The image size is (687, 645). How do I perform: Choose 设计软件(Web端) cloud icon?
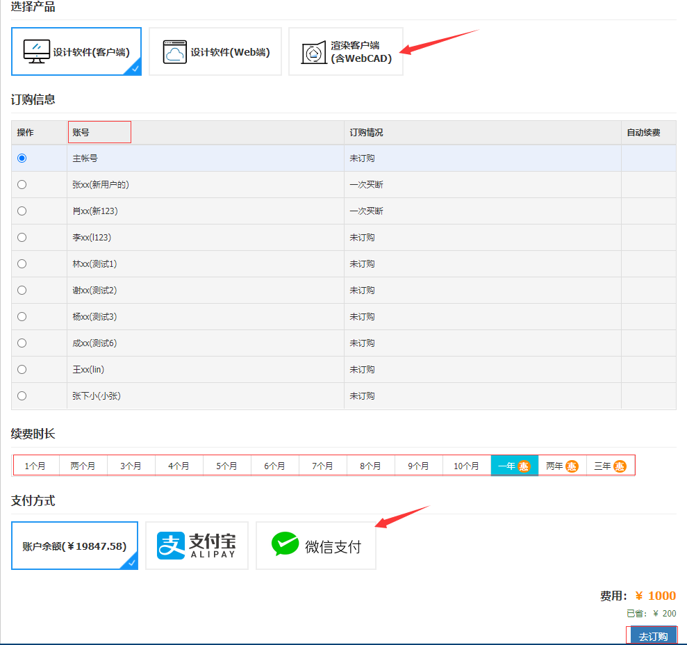(175, 52)
